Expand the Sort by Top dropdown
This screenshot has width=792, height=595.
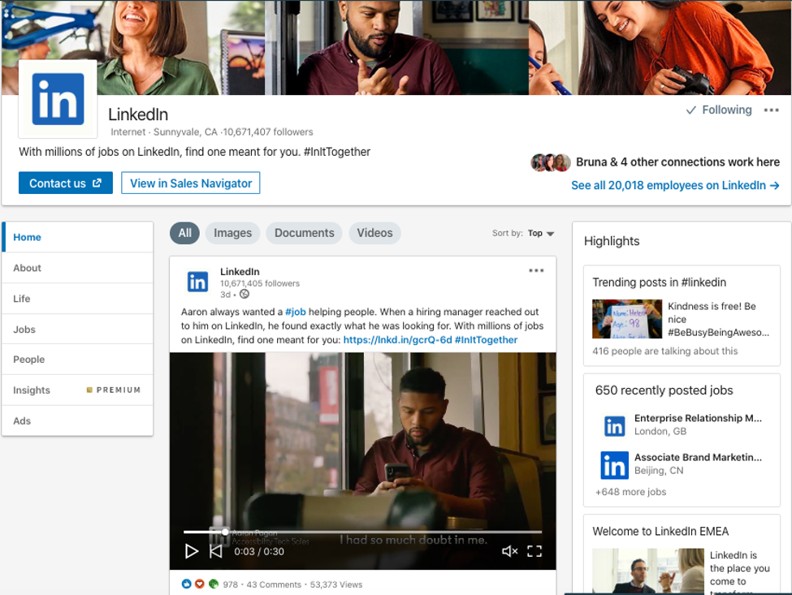coord(540,234)
